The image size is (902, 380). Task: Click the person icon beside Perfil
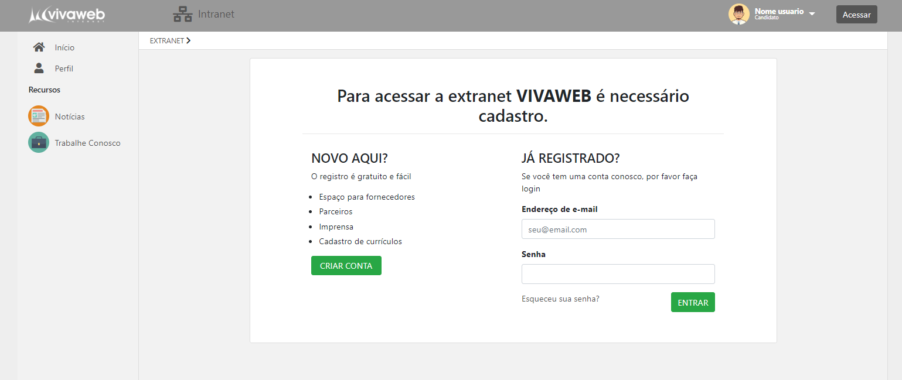pyautogui.click(x=39, y=69)
